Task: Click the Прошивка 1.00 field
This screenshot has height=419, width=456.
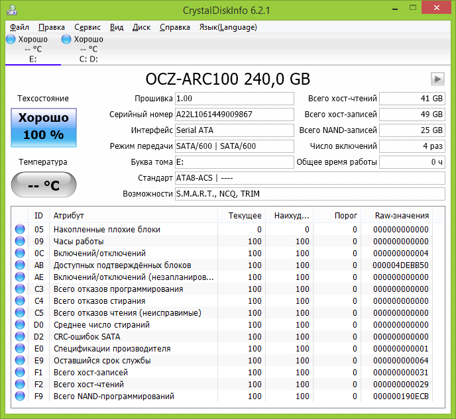Action: [x=235, y=99]
